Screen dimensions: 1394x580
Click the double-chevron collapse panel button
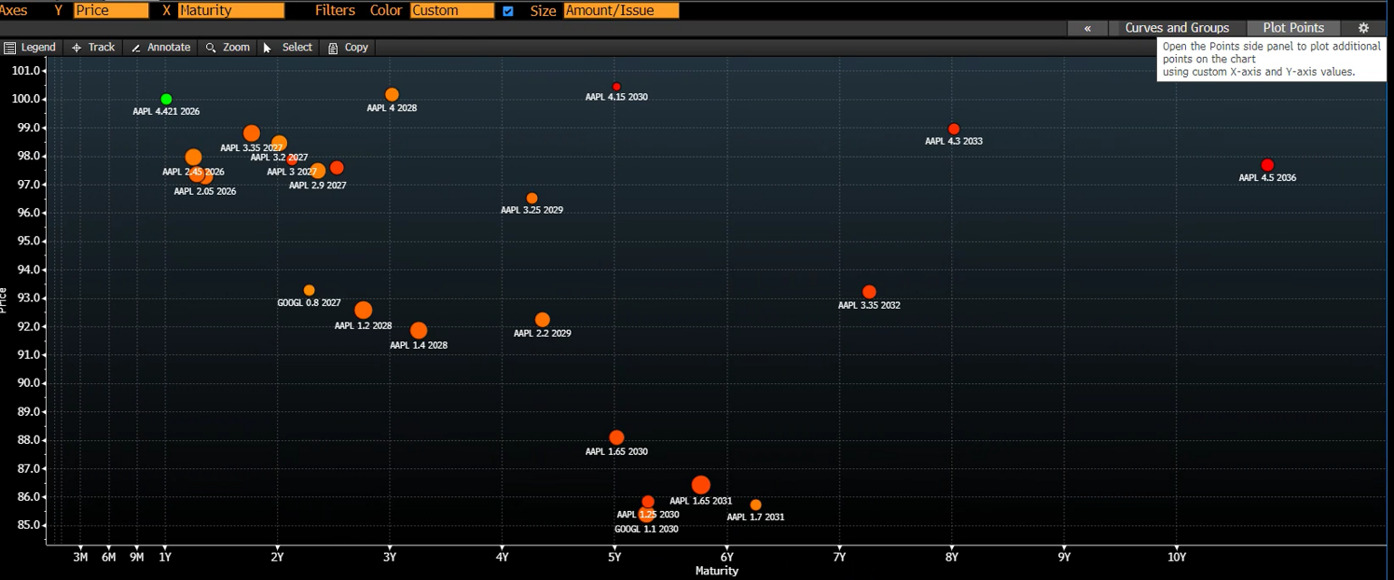(x=1087, y=28)
